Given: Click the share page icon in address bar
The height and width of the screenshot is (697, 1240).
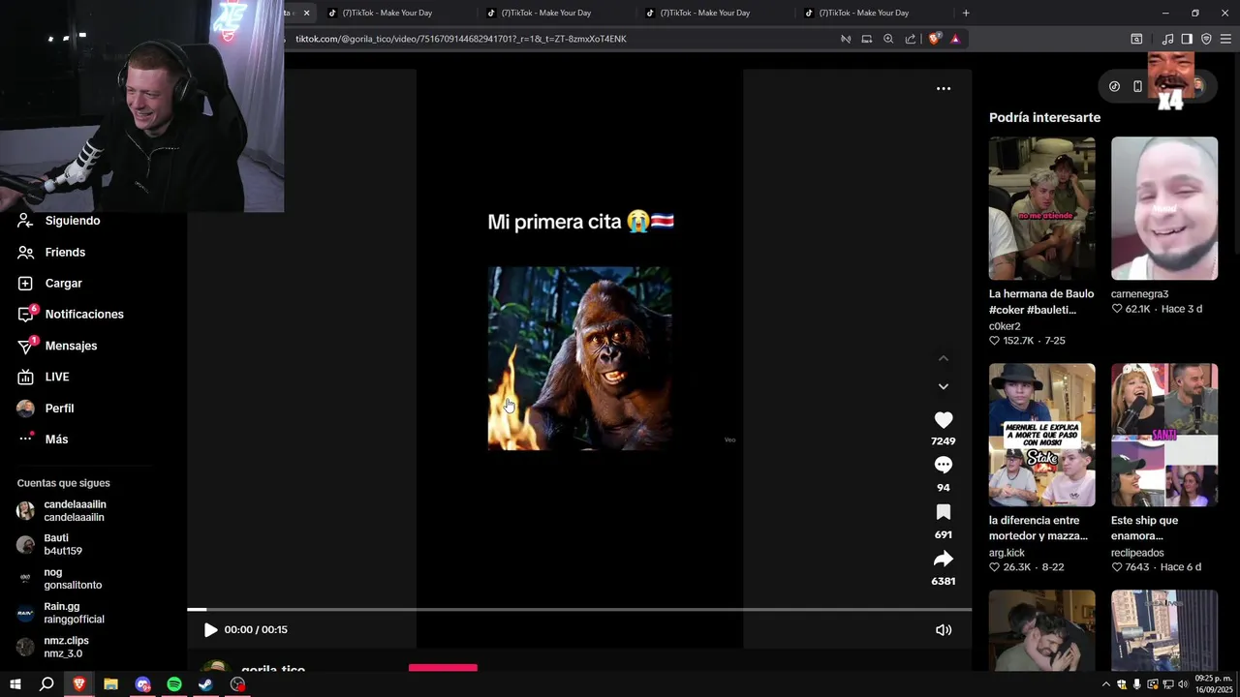Looking at the screenshot, I should 911,39.
